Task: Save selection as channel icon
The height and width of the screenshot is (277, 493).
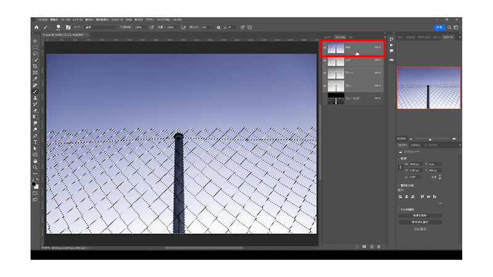Action: tap(364, 247)
